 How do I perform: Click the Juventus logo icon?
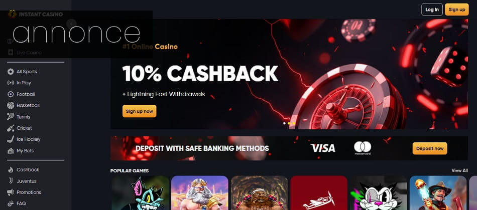(11, 181)
